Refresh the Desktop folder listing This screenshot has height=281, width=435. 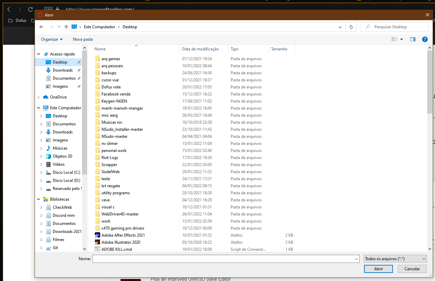pos(351,27)
